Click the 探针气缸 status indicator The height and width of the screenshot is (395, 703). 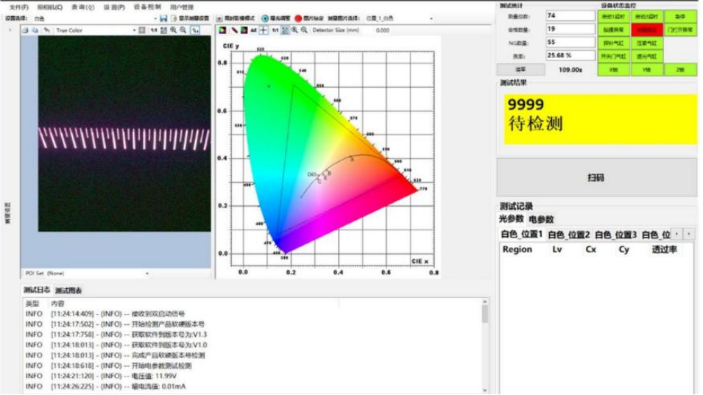click(614, 43)
